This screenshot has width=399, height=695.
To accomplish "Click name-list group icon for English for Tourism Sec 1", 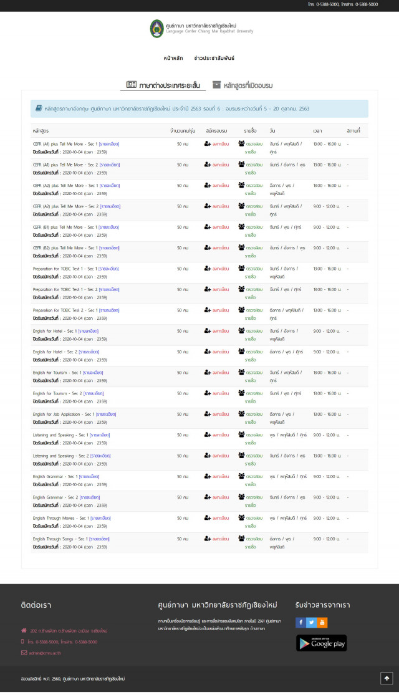I will (242, 373).
